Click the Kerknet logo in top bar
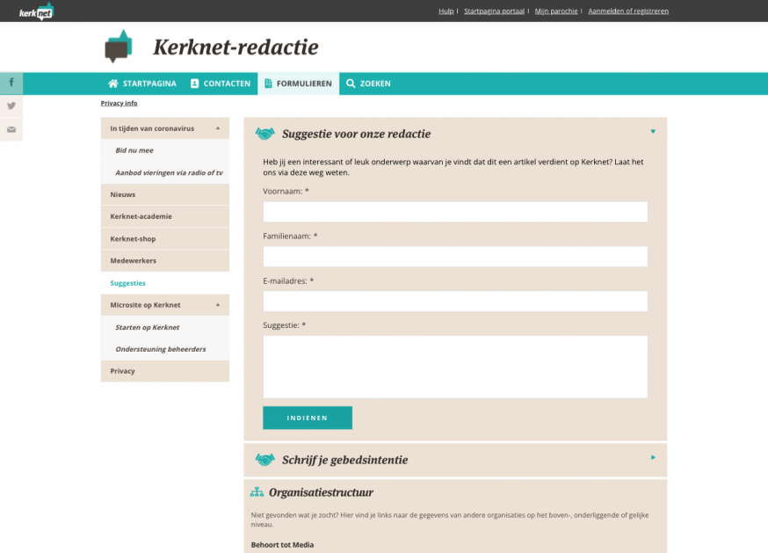This screenshot has width=768, height=553. [x=36, y=11]
